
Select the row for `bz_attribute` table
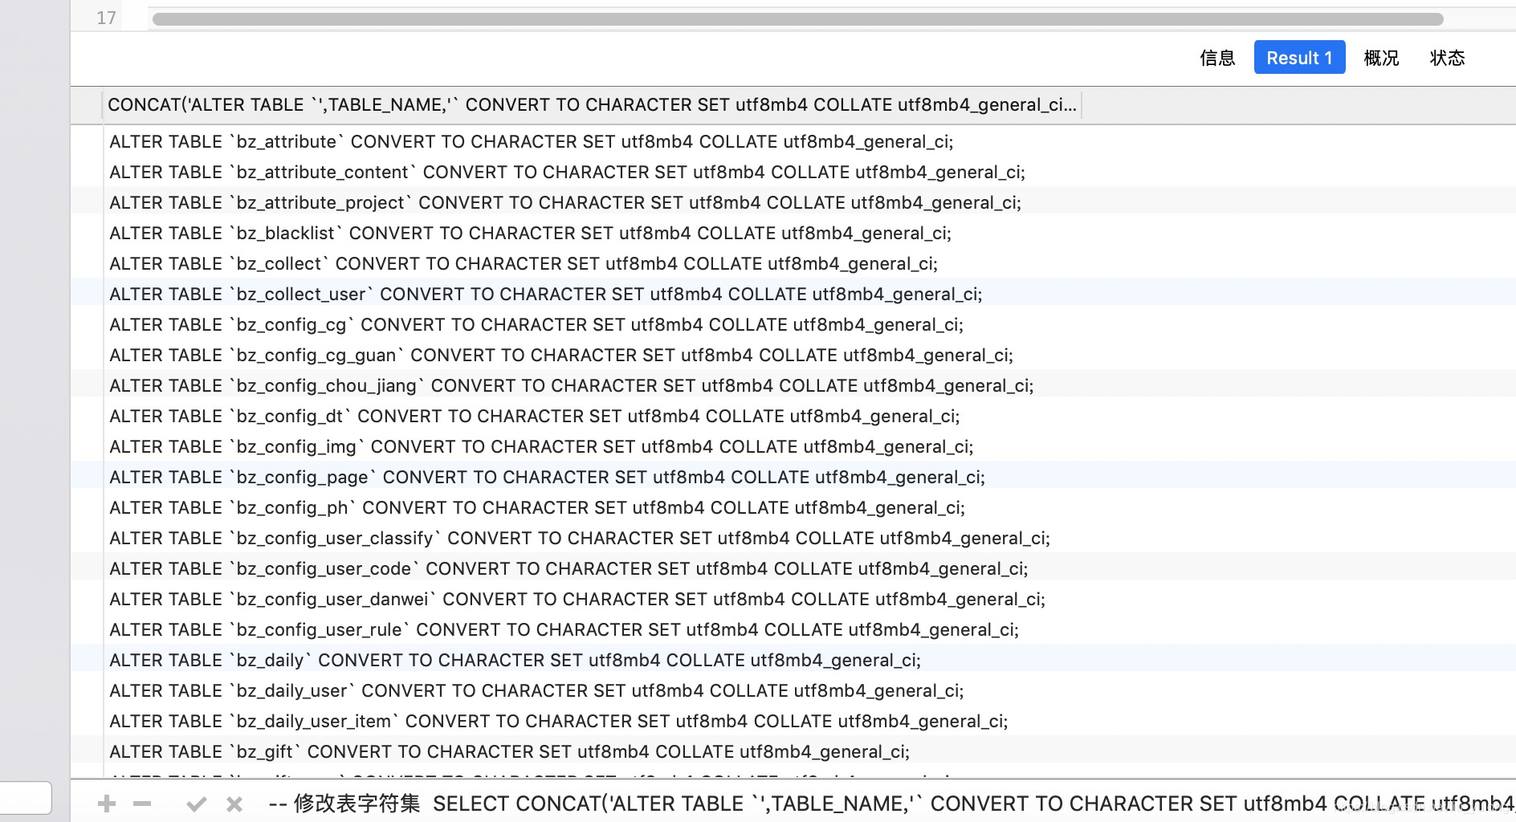click(793, 142)
